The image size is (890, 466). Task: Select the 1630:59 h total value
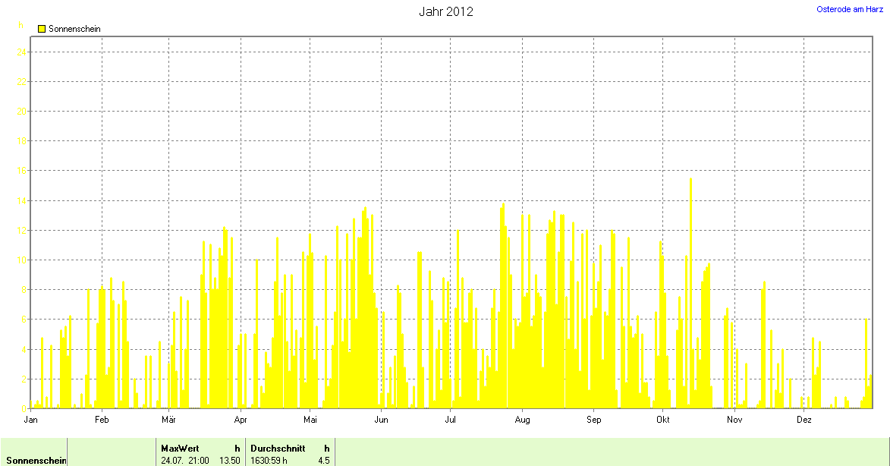[x=269, y=460]
